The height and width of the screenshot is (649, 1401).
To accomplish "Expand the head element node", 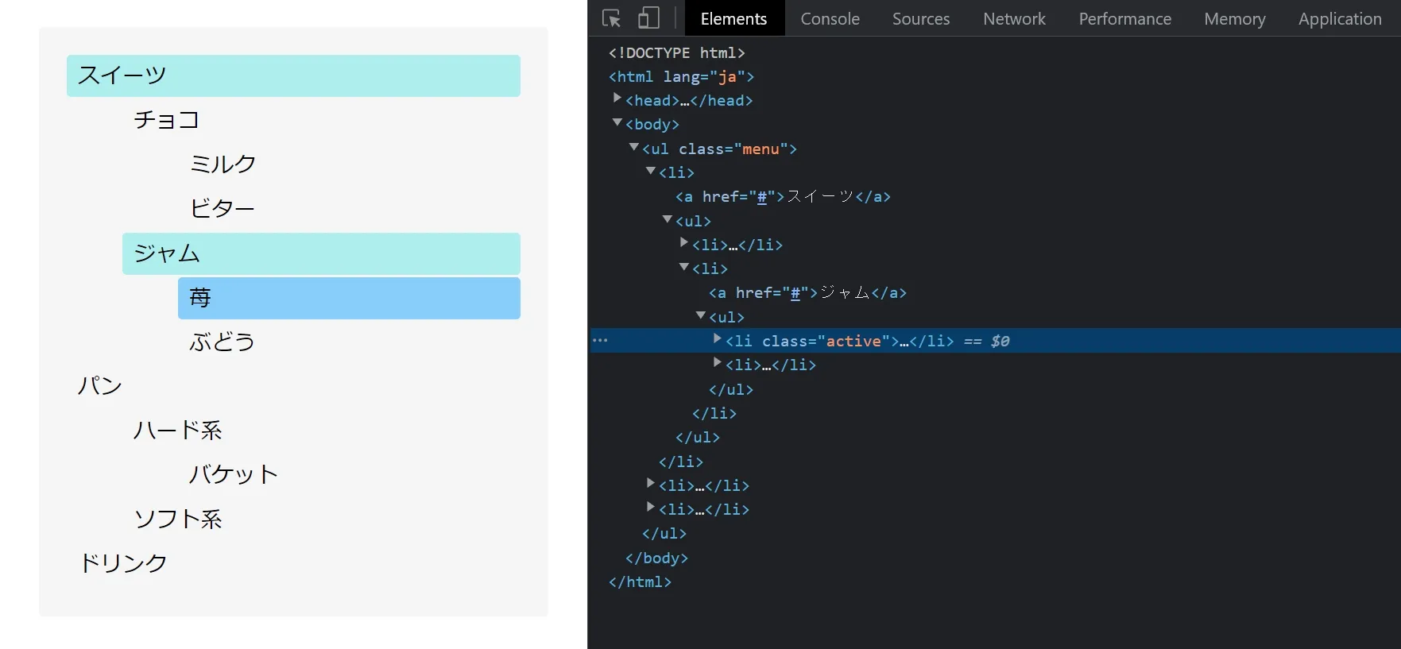I will click(617, 99).
